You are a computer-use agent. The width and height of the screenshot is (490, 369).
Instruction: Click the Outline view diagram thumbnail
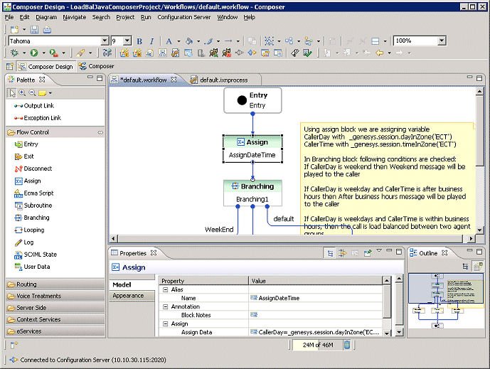[446, 301]
